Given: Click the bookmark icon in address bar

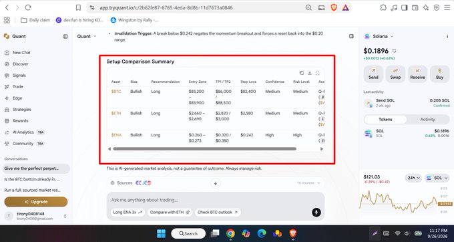Looking at the screenshot, I should 78,8.
